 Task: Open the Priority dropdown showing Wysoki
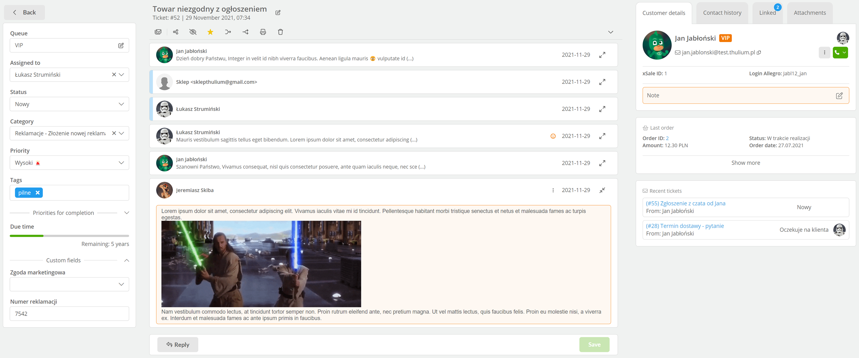point(69,163)
